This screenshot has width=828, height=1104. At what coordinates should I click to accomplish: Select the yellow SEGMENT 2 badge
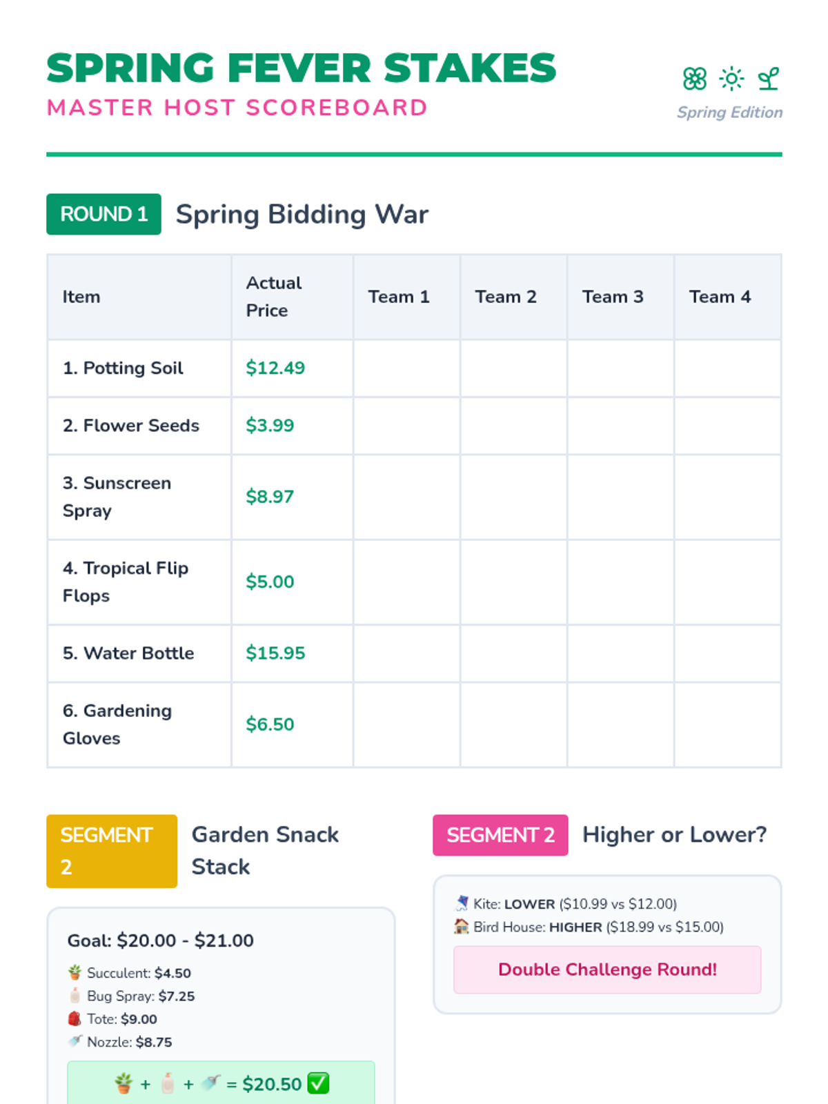111,851
